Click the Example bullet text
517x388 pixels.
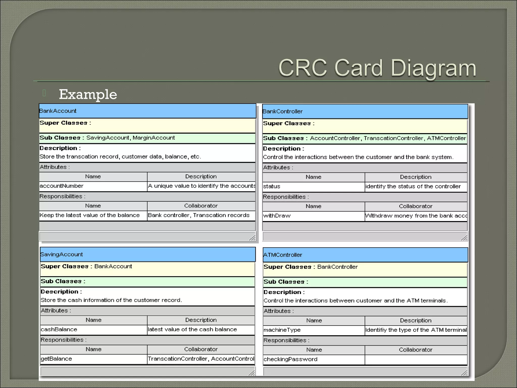[88, 94]
